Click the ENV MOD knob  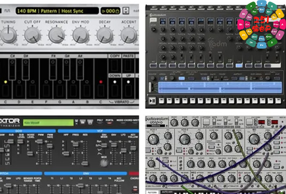[x=81, y=35]
